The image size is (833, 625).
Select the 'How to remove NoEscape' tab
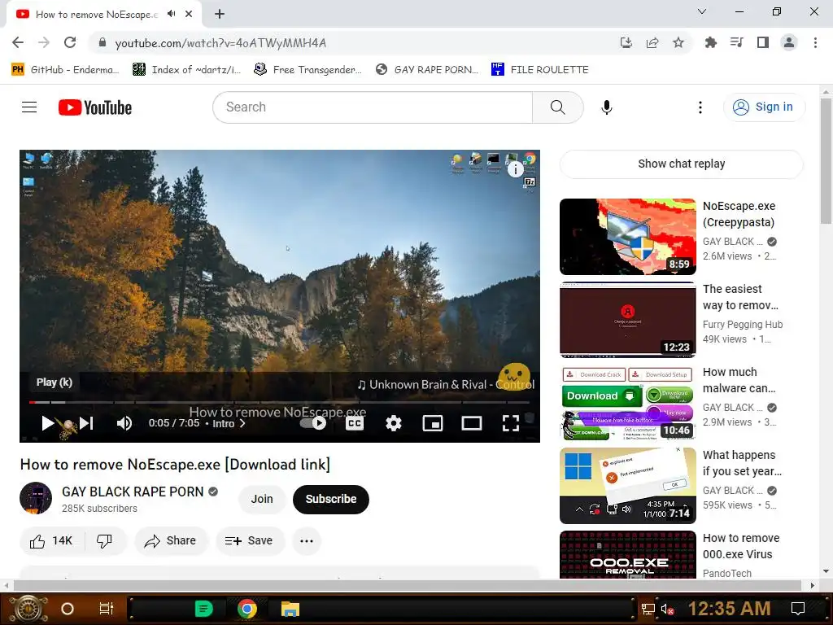[x=97, y=15]
